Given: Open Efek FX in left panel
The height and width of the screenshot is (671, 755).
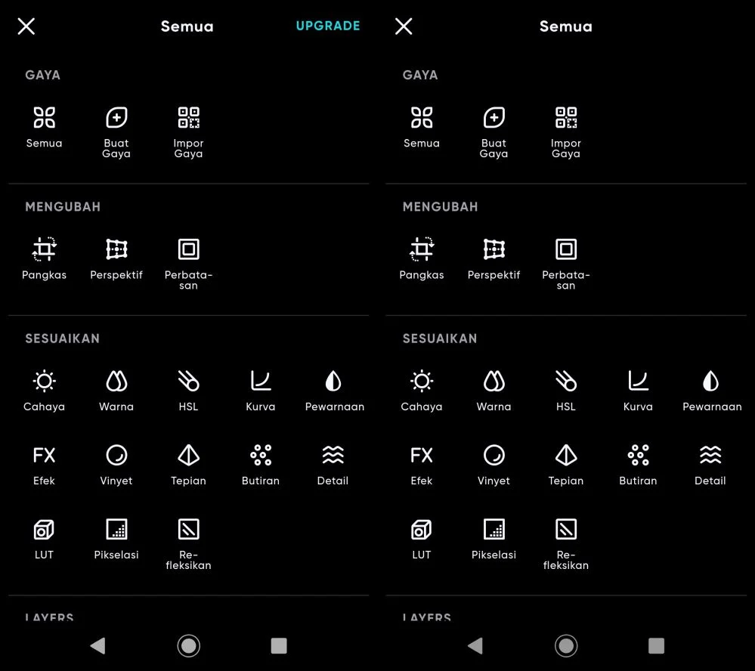Looking at the screenshot, I should tap(45, 465).
